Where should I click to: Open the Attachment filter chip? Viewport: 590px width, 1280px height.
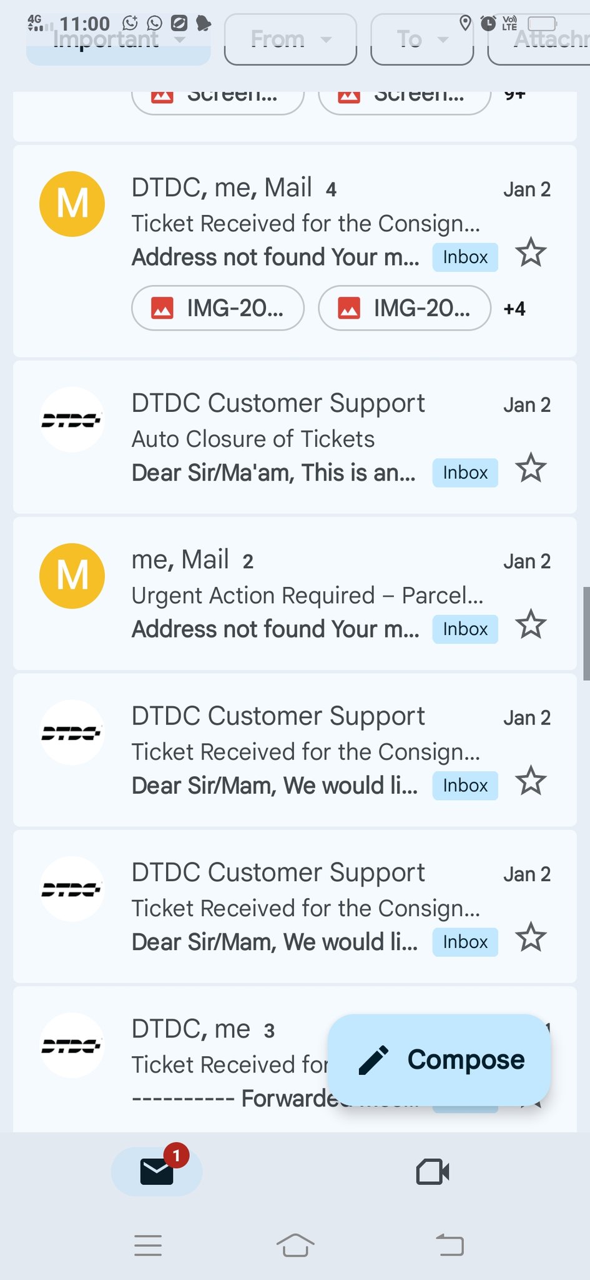pyautogui.click(x=543, y=39)
